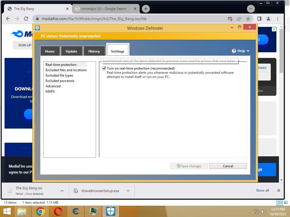Click the scrollbar down arrow in Chrome
Screen dimensions: 290x217
pyautogui.click(x=281, y=180)
